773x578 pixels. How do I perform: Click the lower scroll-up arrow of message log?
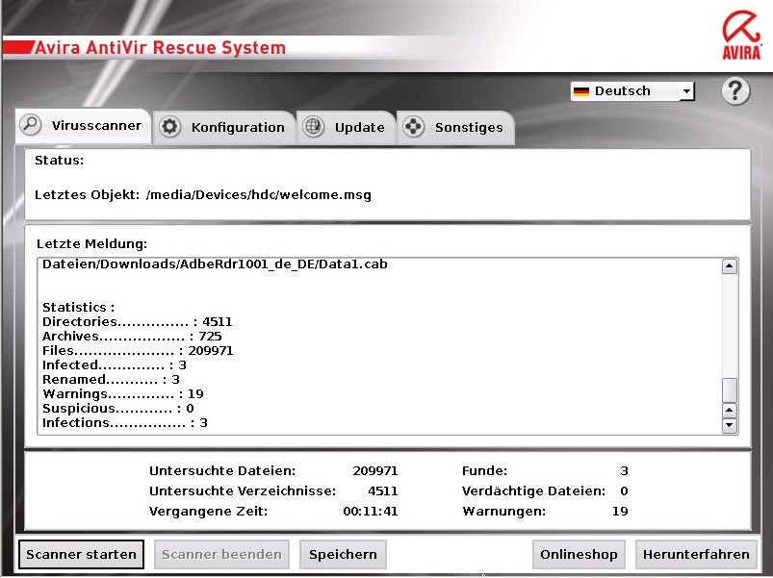click(730, 410)
